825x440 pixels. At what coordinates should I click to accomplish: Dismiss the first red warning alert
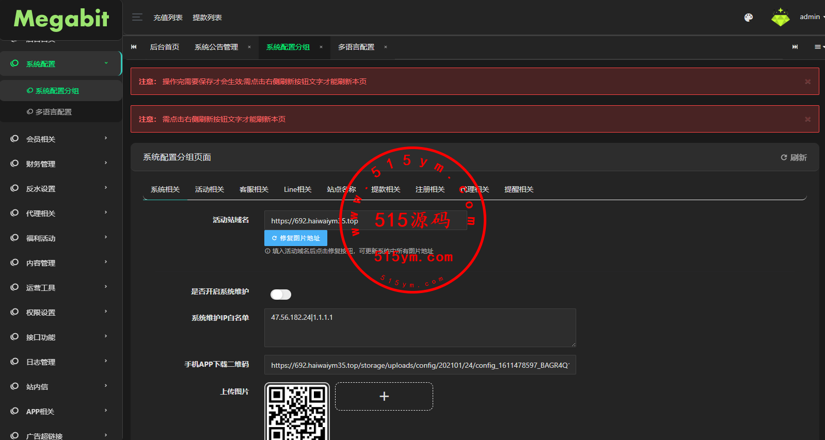807,82
